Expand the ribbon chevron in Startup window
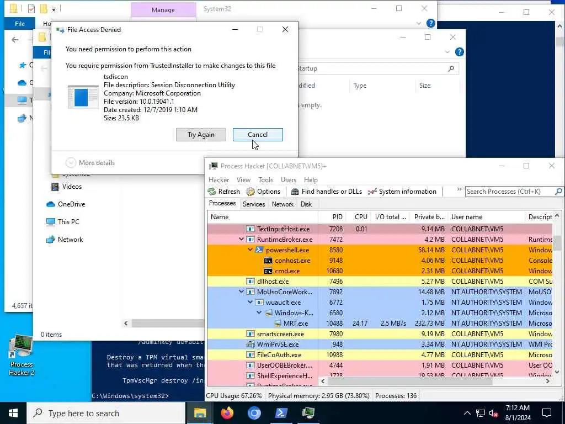This screenshot has width=565, height=424. (447, 52)
